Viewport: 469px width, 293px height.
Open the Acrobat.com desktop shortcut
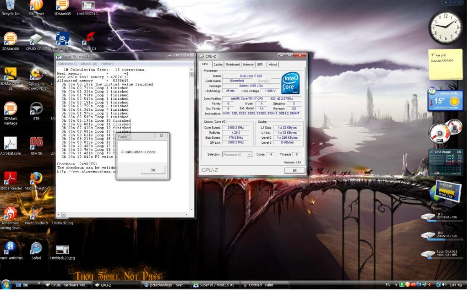10,146
